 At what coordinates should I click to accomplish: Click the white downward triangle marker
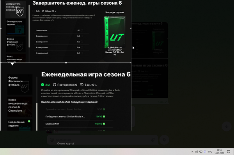[12, 64]
